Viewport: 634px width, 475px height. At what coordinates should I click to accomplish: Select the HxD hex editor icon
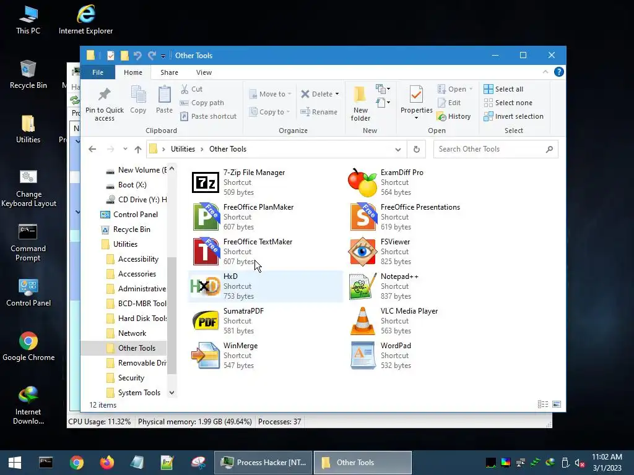206,286
